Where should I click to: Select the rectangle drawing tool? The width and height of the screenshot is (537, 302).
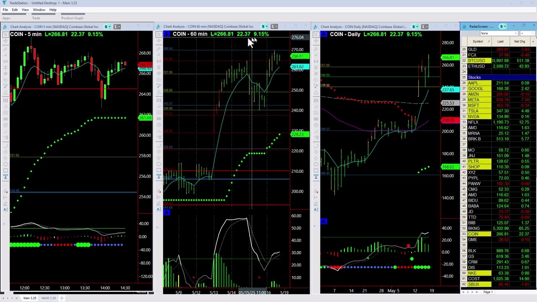[5, 170]
